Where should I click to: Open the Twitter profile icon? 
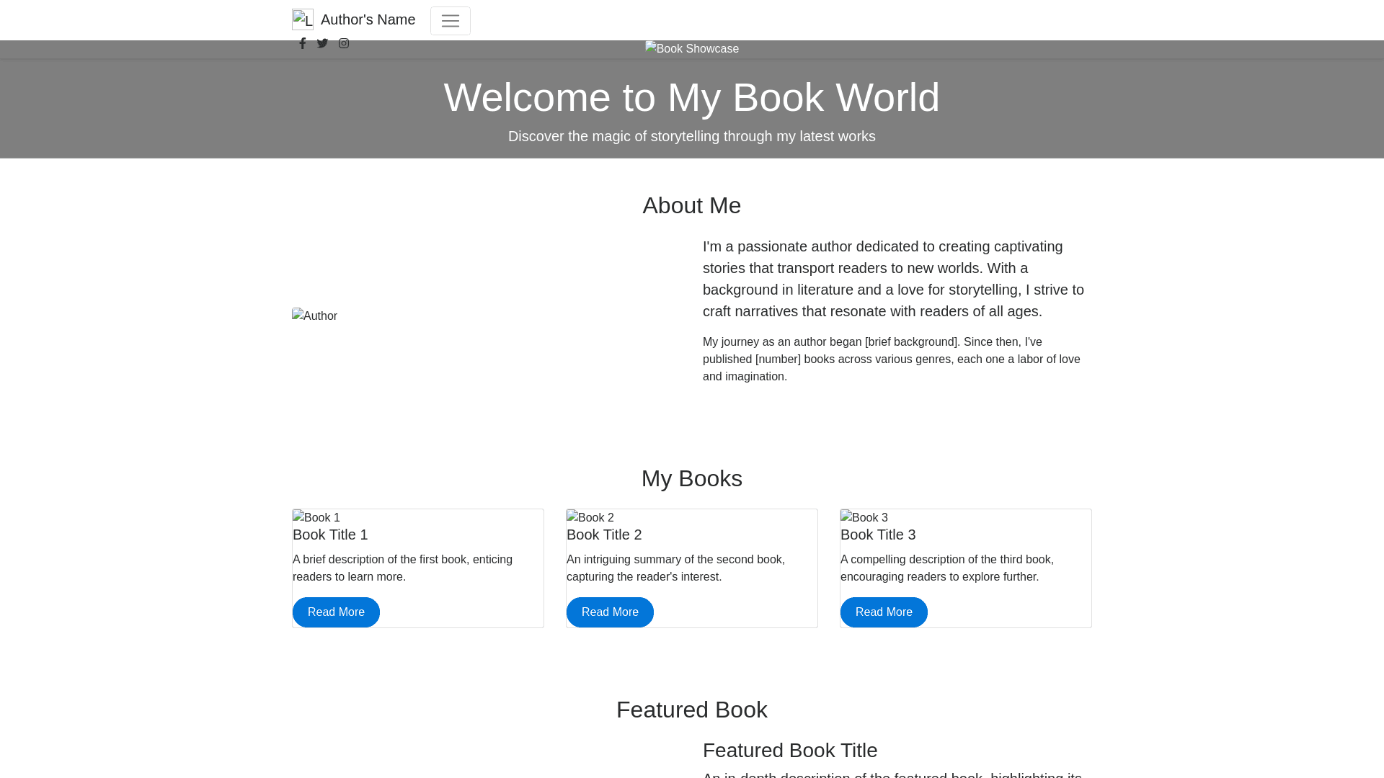coord(322,43)
